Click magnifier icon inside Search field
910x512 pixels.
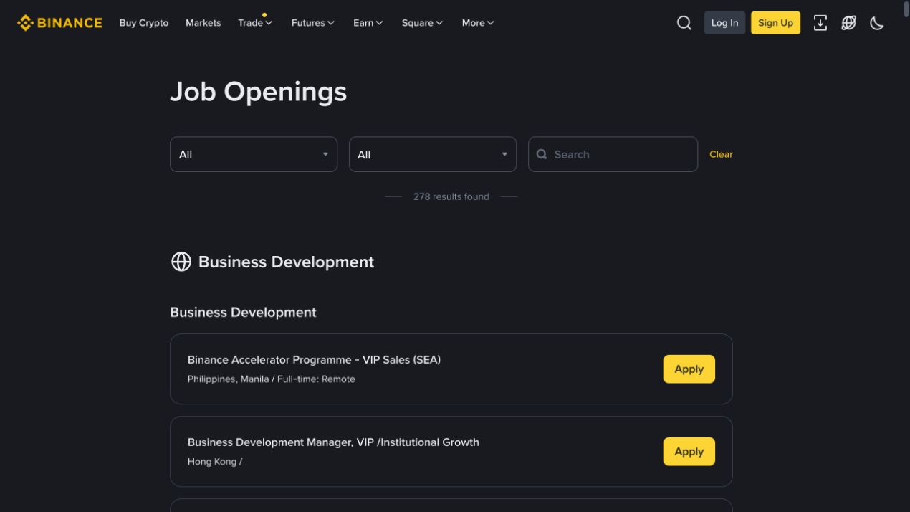[x=542, y=154]
